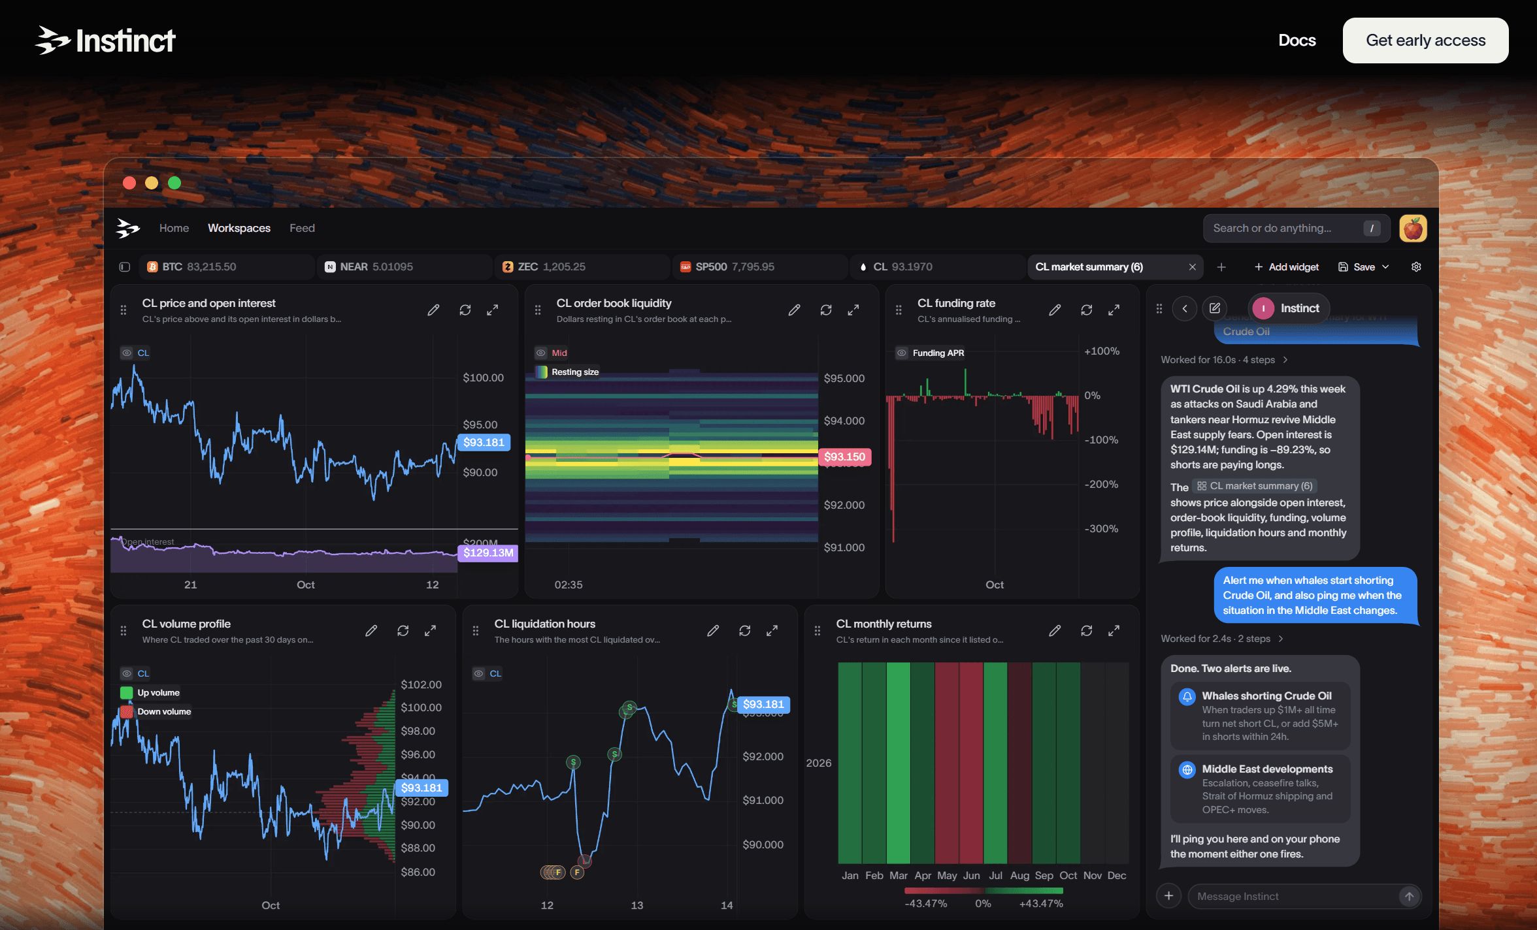Toggle CL series visibility in volume profile
The image size is (1537, 930).
pyautogui.click(x=127, y=673)
